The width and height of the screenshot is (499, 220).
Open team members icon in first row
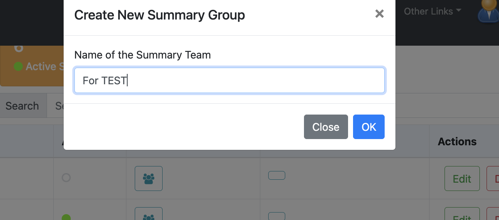point(148,178)
